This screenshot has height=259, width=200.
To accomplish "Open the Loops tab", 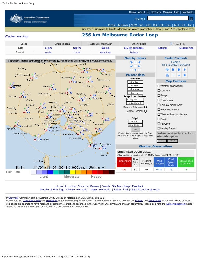I will 24,44.
